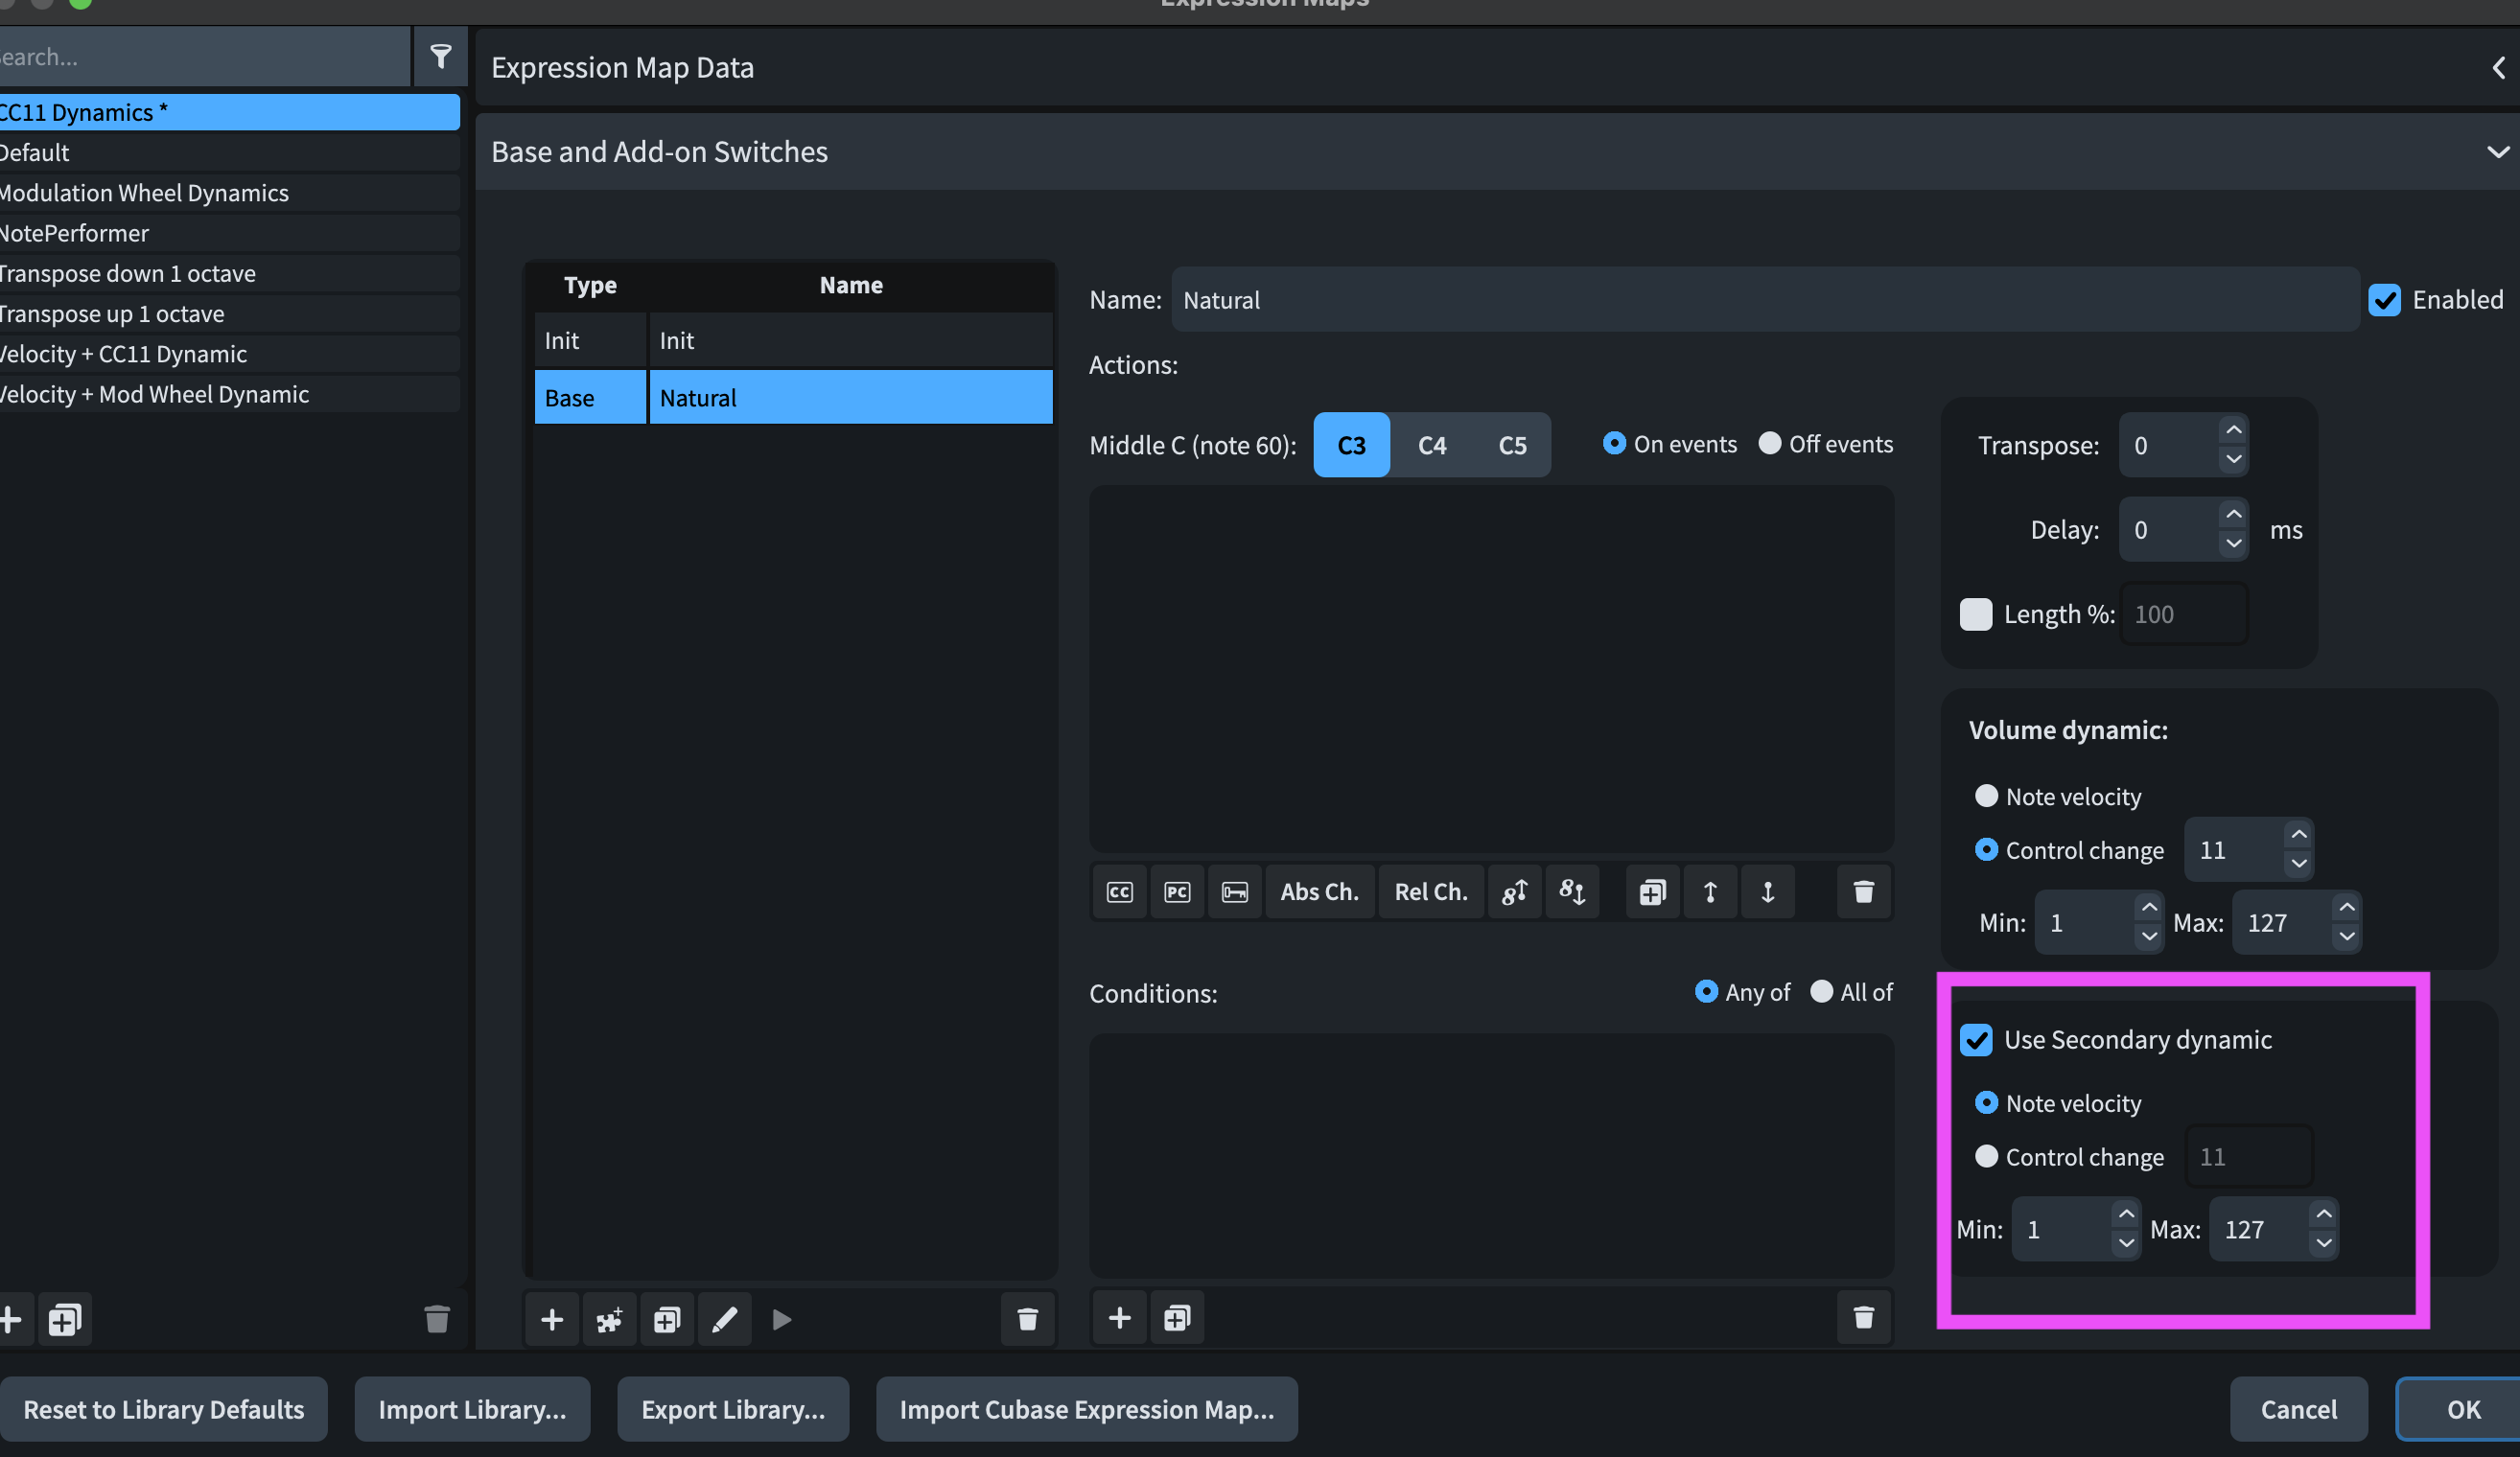The width and height of the screenshot is (2520, 1457).
Task: Delete the selected action with the trash icon
Action: pyautogui.click(x=1863, y=891)
